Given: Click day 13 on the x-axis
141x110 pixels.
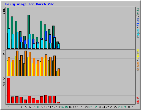Looking at the screenshot, I should click(58, 107).
